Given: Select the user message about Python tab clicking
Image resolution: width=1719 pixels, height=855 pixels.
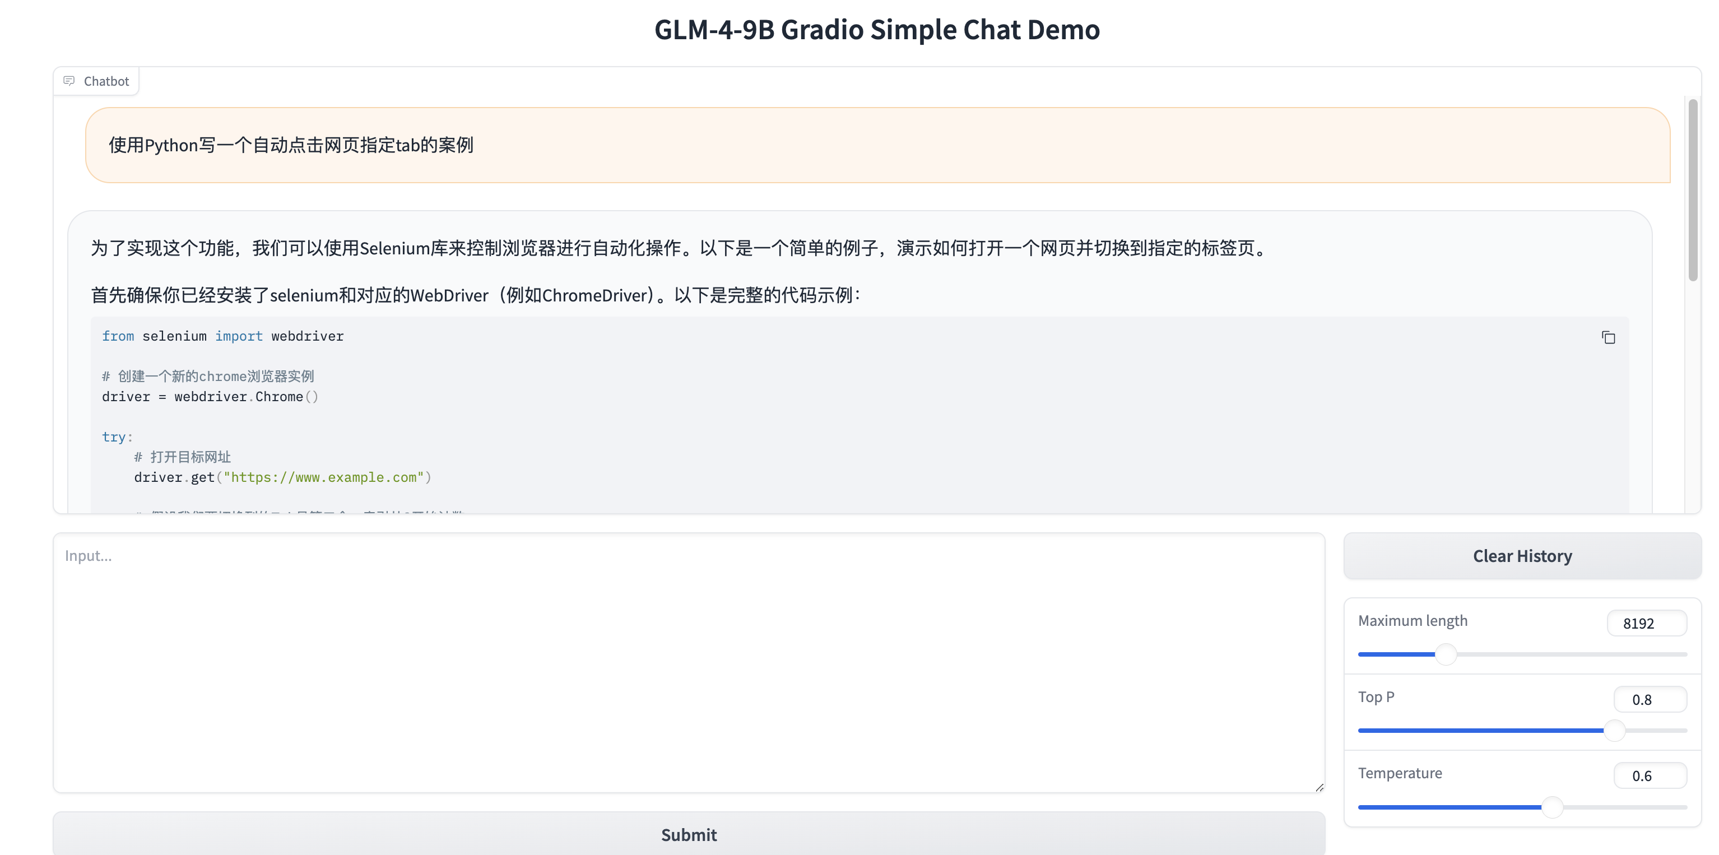Looking at the screenshot, I should (x=291, y=145).
